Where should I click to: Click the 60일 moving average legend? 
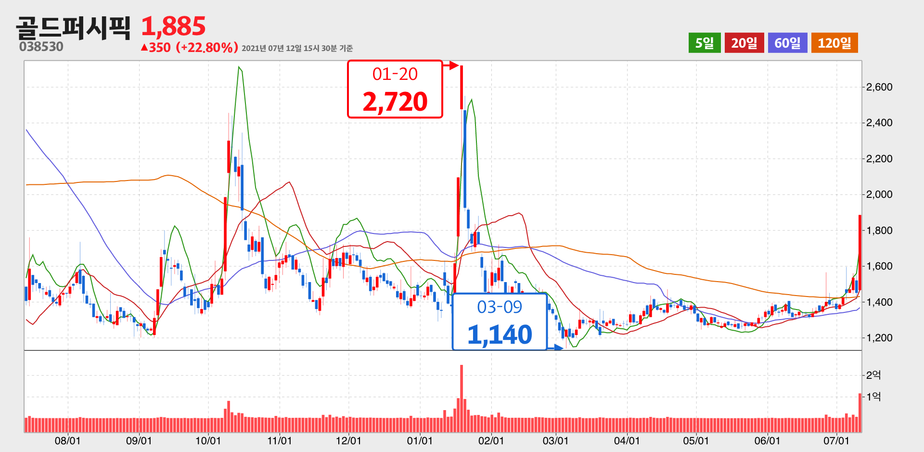(x=787, y=43)
